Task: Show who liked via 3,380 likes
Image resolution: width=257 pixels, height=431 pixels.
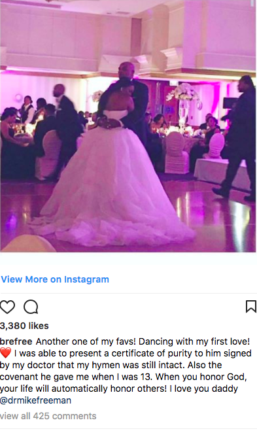Action: [x=24, y=326]
